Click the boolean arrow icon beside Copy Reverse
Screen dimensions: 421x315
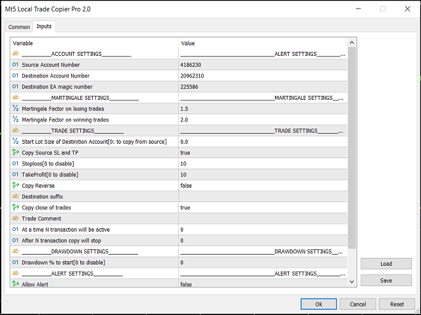point(15,185)
